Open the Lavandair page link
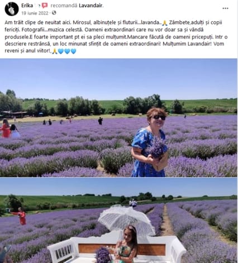Viewport: 238px width, 263px height. click(x=91, y=6)
